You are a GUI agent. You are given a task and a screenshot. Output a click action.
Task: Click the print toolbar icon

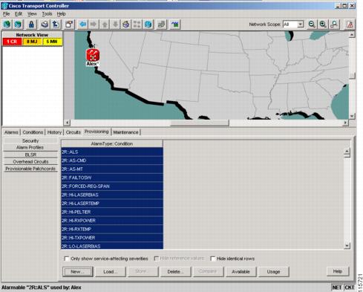[45, 25]
